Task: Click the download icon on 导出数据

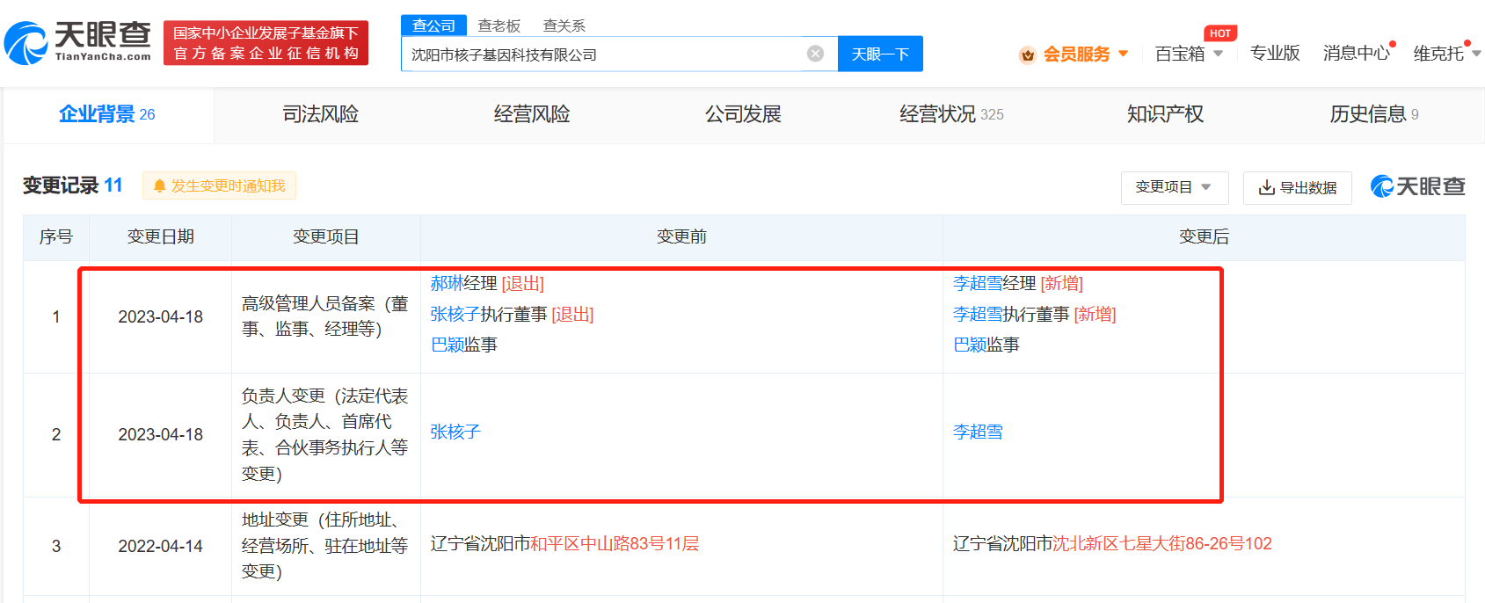Action: [x=1266, y=187]
